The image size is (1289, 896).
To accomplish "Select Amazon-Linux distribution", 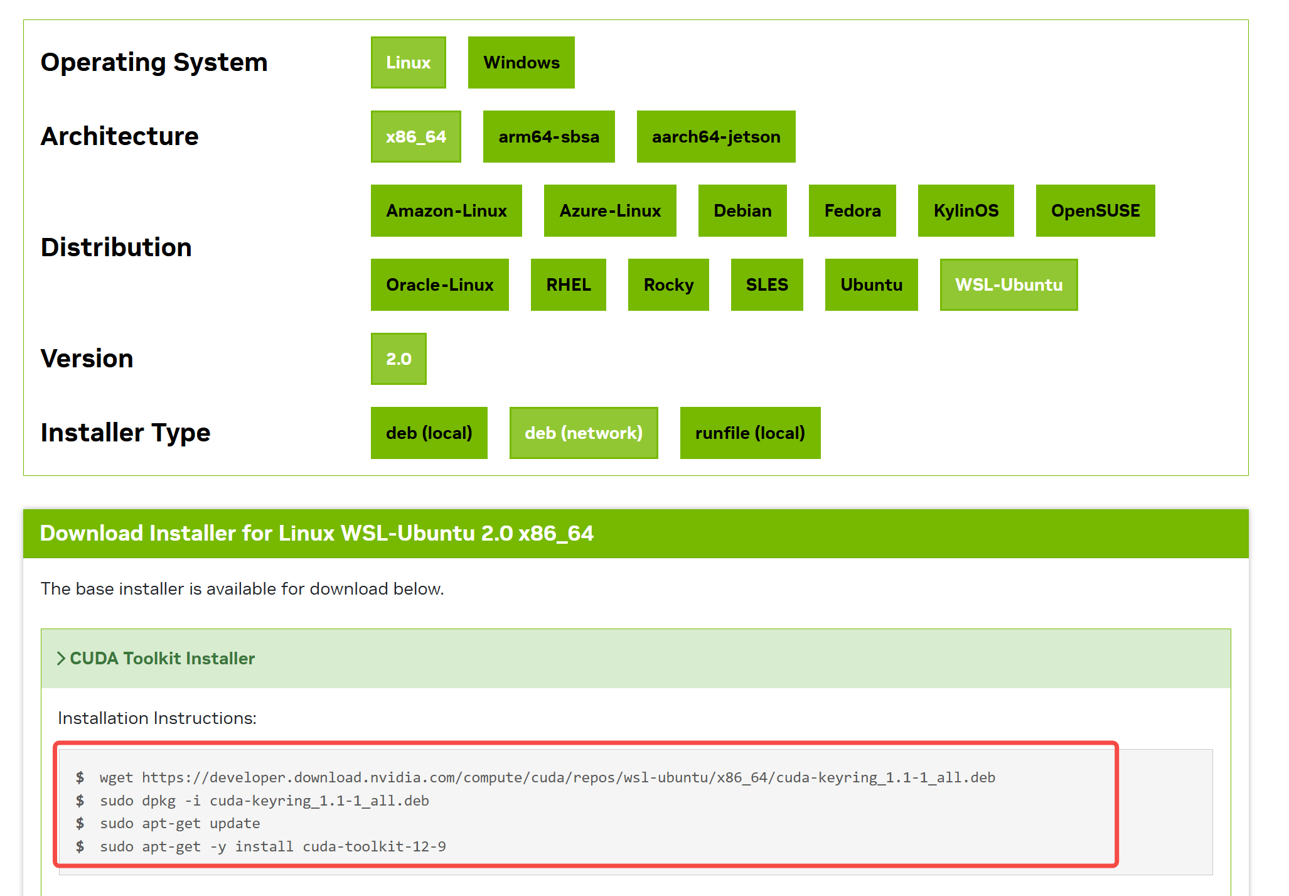I will coord(446,211).
